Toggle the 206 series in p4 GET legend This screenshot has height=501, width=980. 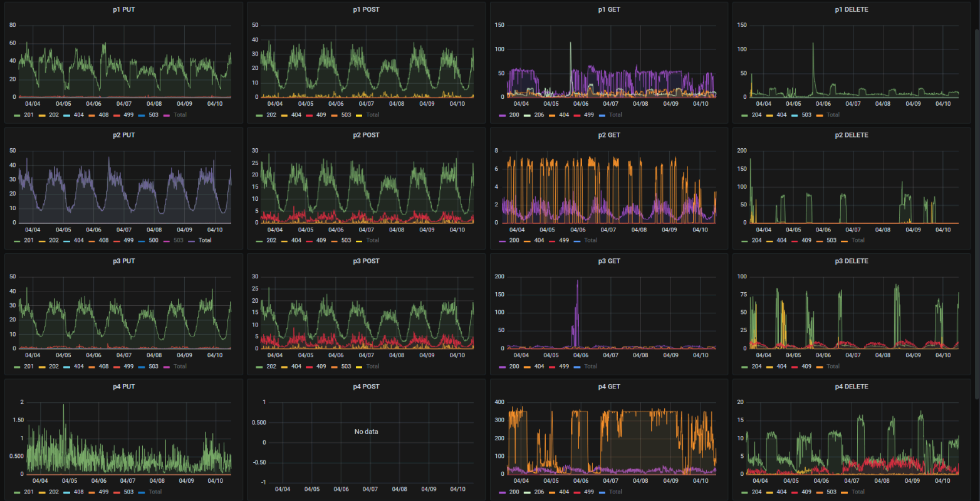[x=539, y=492]
